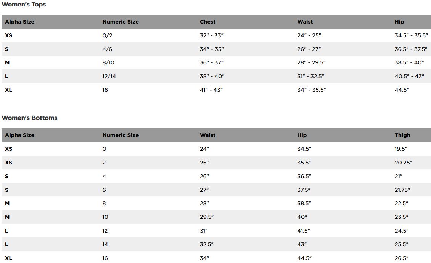Select the 0/2 numeric size cell

click(107, 35)
